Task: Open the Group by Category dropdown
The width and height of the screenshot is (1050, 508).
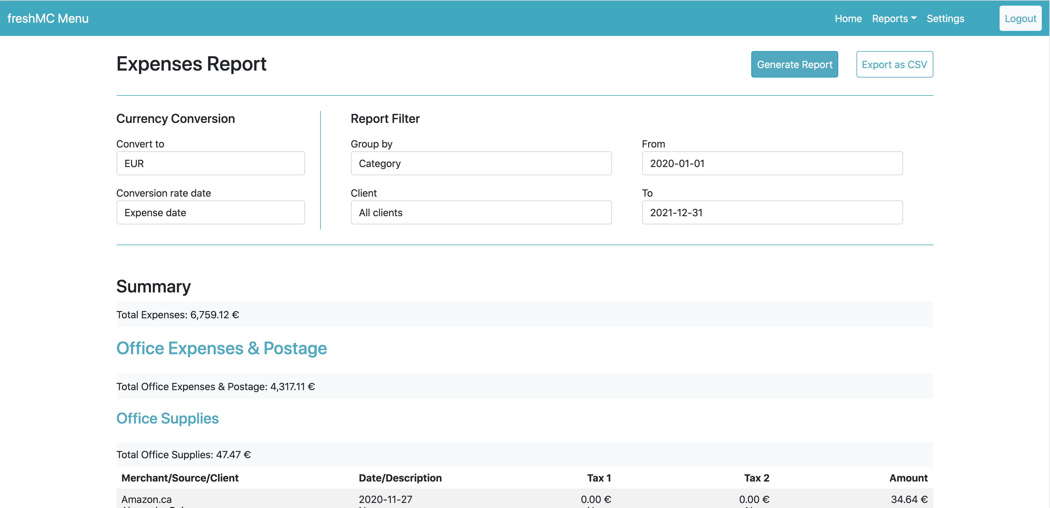Action: click(x=481, y=164)
